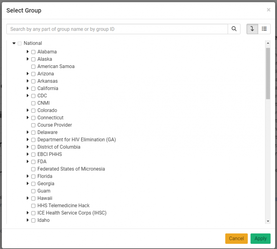Click inside the group search field
Viewport: 277px width, 249px height.
pos(114,29)
